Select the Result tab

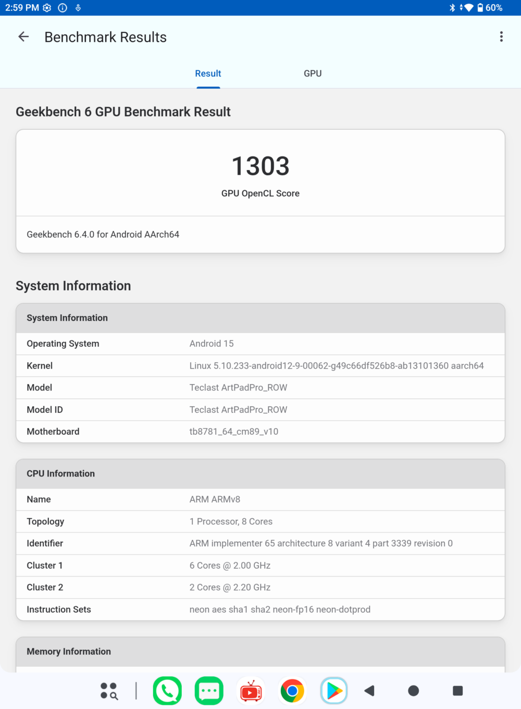tap(208, 74)
